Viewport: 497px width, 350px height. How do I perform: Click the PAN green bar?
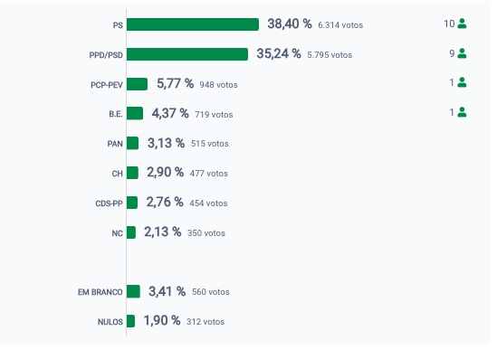[132, 143]
